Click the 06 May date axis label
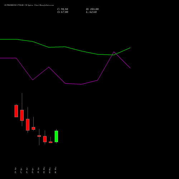This screenshot has height=179, width=179. [x=55, y=170]
